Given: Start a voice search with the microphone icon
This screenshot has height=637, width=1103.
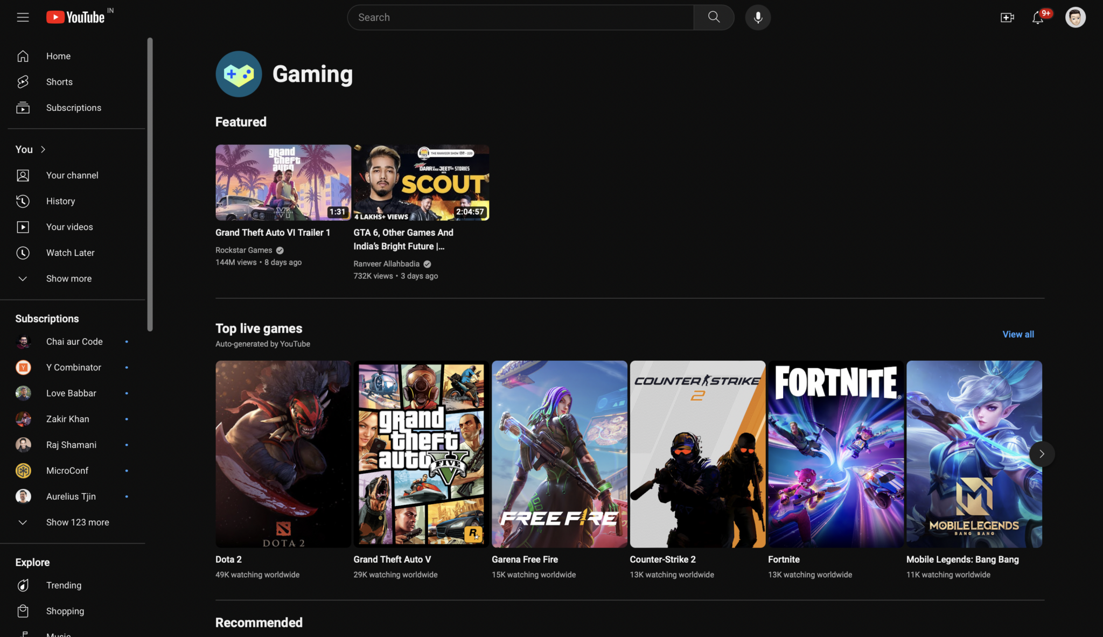Looking at the screenshot, I should (757, 17).
